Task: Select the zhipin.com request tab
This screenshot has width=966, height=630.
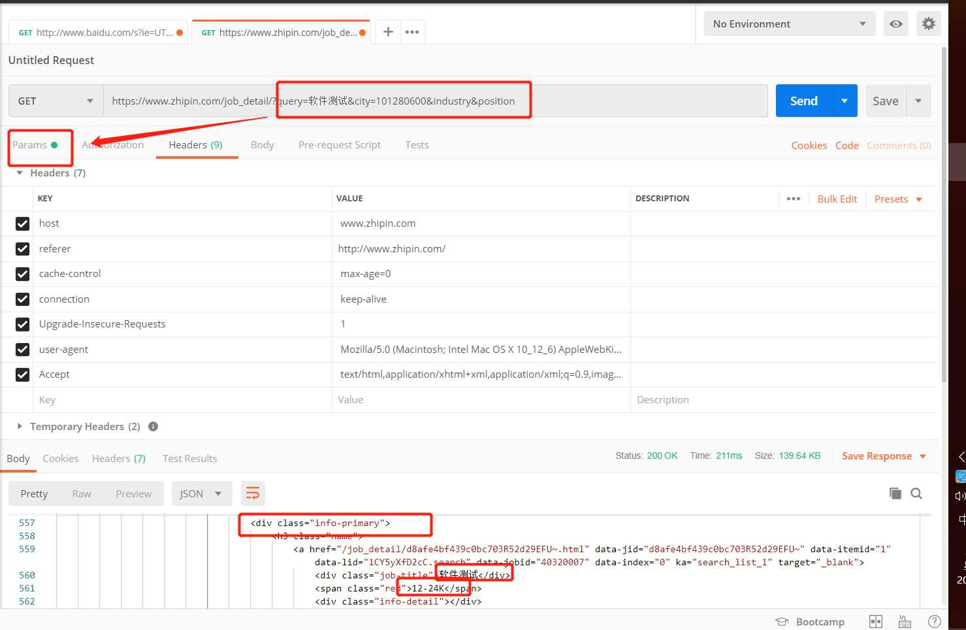Action: click(x=280, y=32)
